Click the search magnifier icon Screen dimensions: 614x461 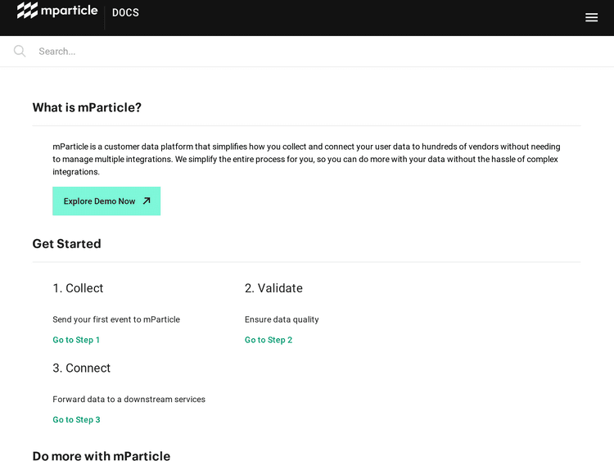[x=20, y=52]
